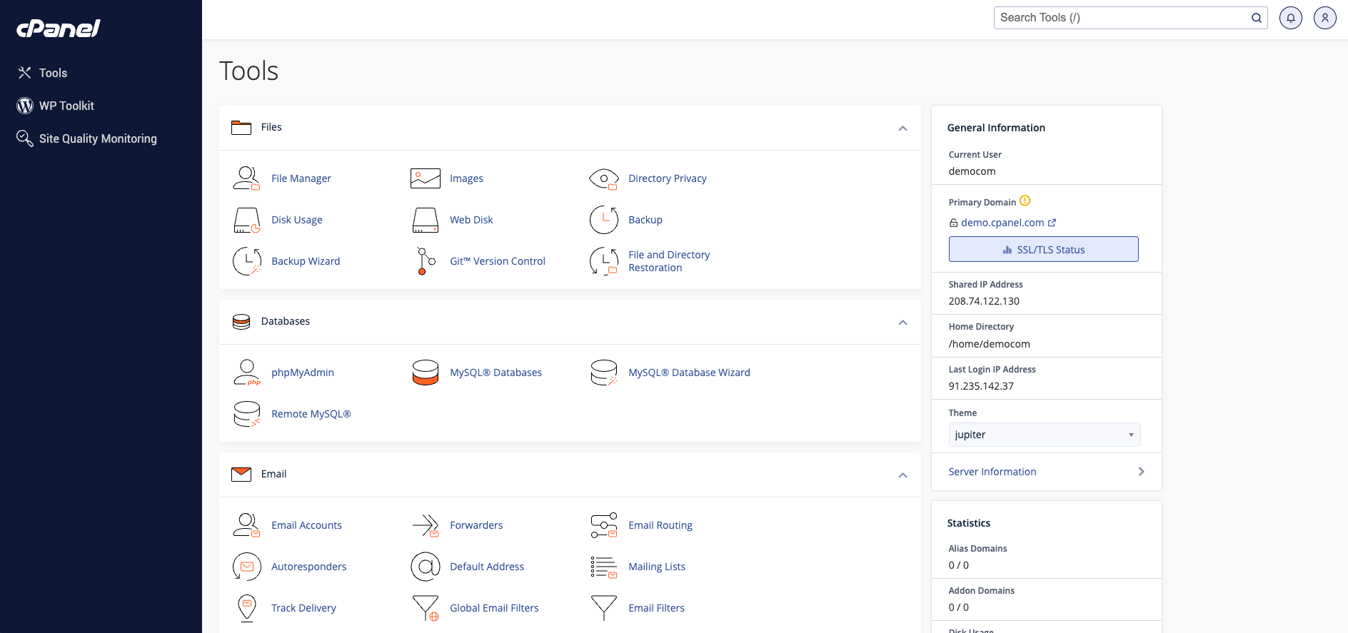Click the SSL/TLS Status button

[1043, 250]
